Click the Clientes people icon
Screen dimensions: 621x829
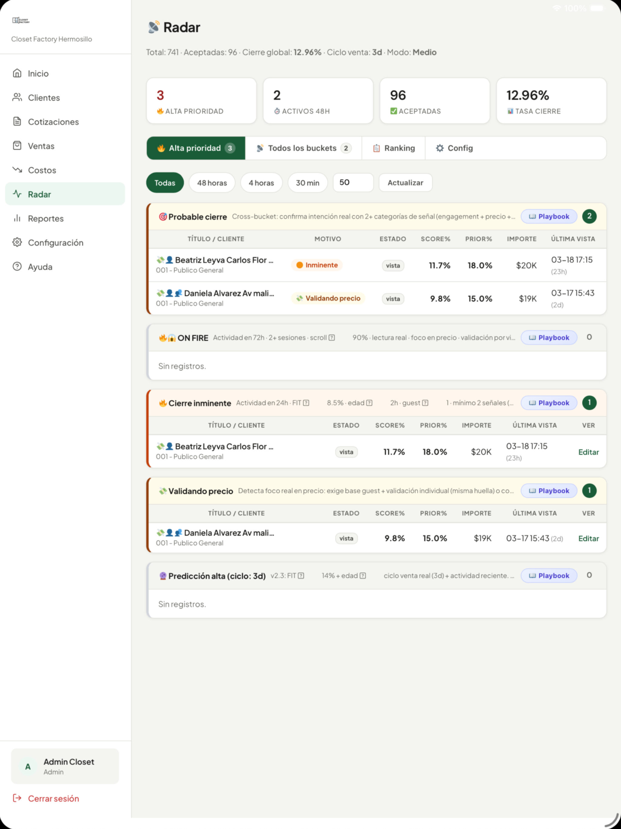(17, 97)
